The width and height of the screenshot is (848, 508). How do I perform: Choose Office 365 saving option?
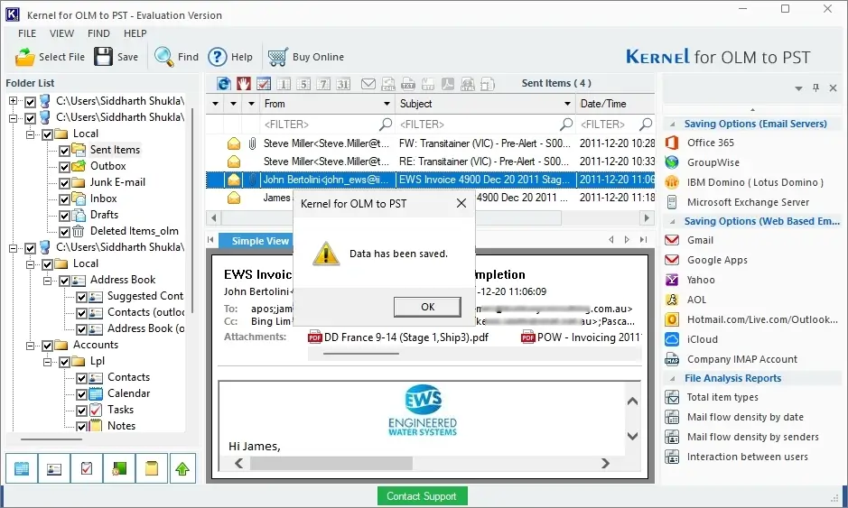pyautogui.click(x=710, y=143)
